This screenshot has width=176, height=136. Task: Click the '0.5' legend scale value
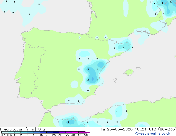10,135
